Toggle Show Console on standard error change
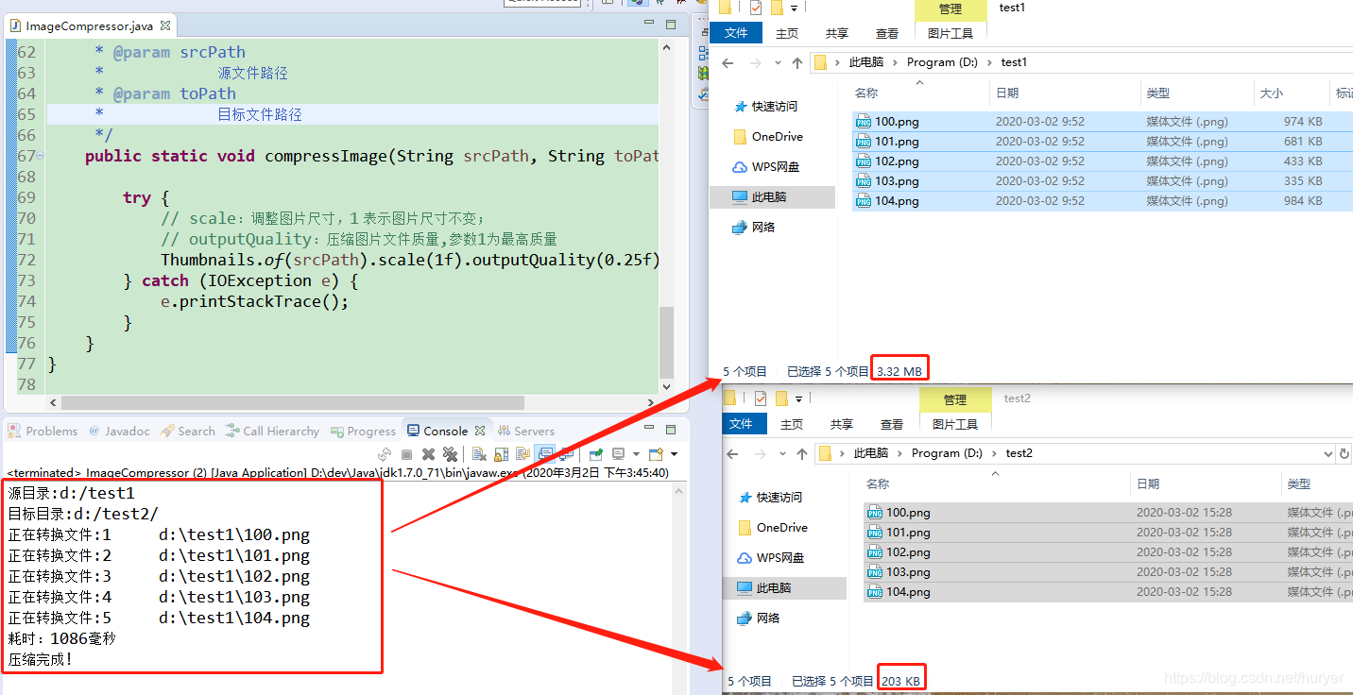 pos(566,454)
